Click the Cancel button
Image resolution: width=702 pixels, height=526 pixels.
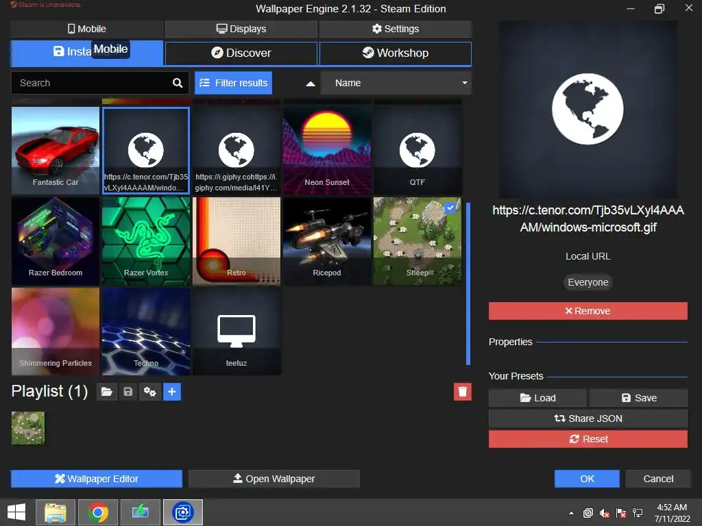[x=658, y=479]
